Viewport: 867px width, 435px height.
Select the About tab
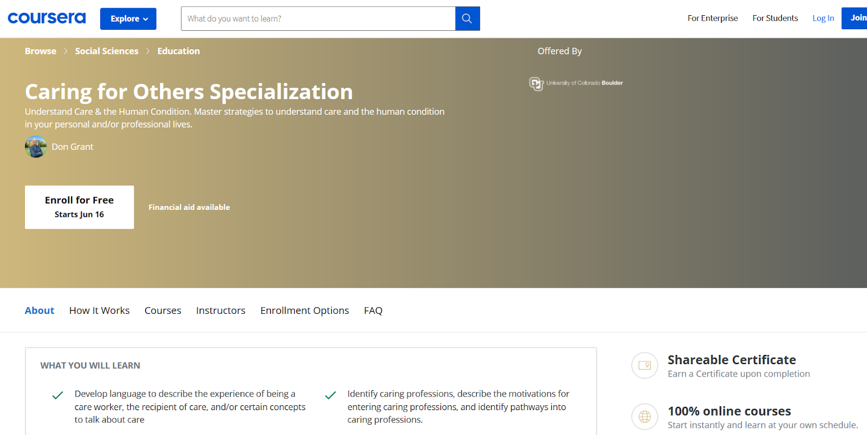pyautogui.click(x=40, y=311)
